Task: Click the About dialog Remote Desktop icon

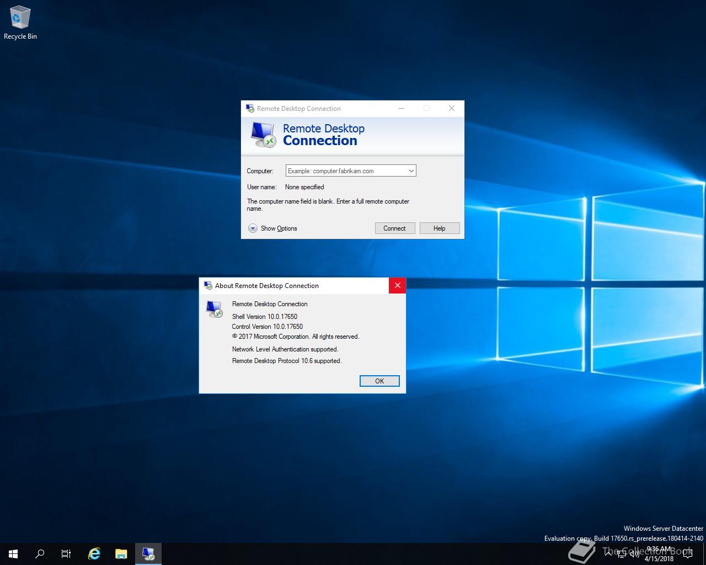Action: pos(214,309)
